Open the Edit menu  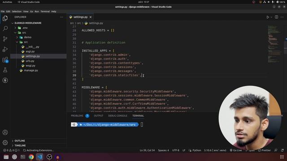(8, 12)
